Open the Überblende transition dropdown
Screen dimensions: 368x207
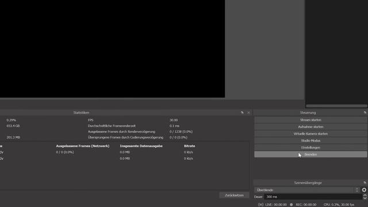306,190
